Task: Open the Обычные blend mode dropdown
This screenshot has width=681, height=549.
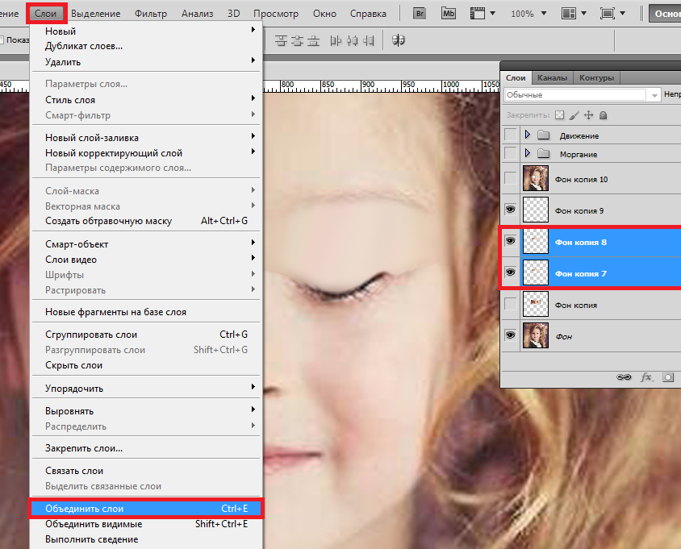Action: pyautogui.click(x=582, y=94)
